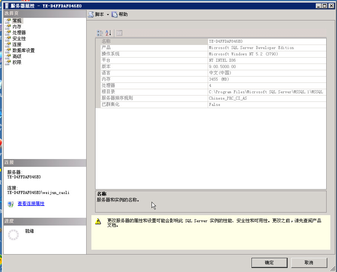Image resolution: width=337 pixels, height=272 pixels.
Task: Expand the 脚本 dropdown arrow
Action: click(x=108, y=14)
